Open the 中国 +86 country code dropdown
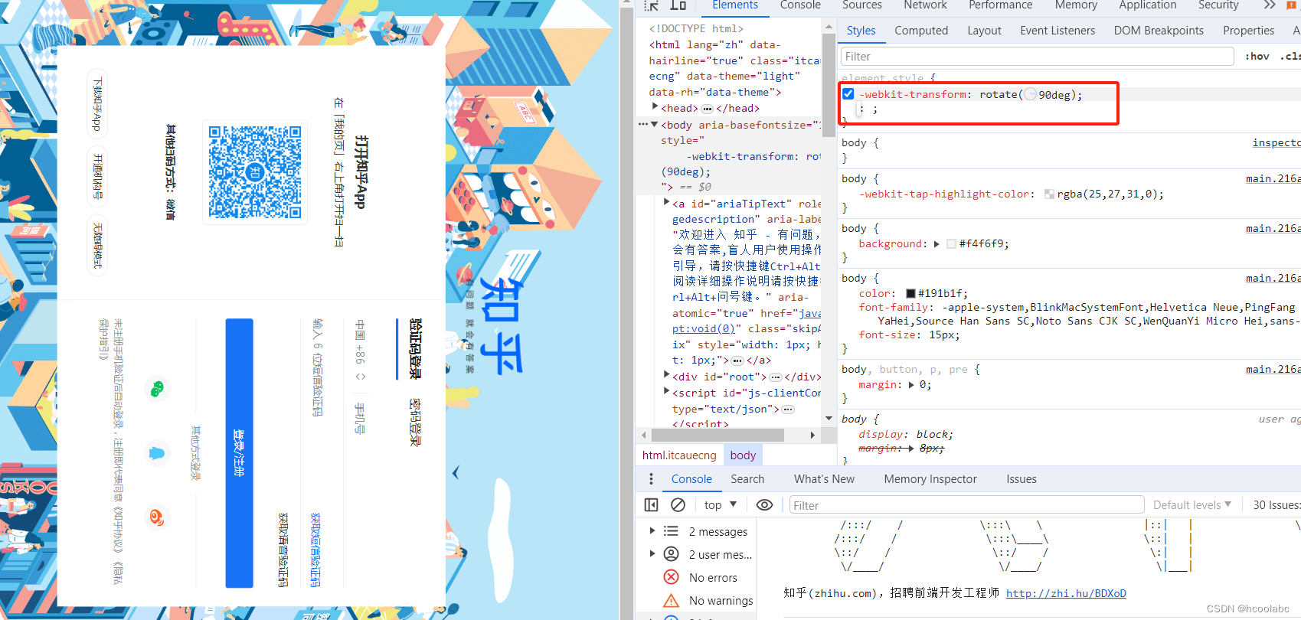 pyautogui.click(x=360, y=351)
